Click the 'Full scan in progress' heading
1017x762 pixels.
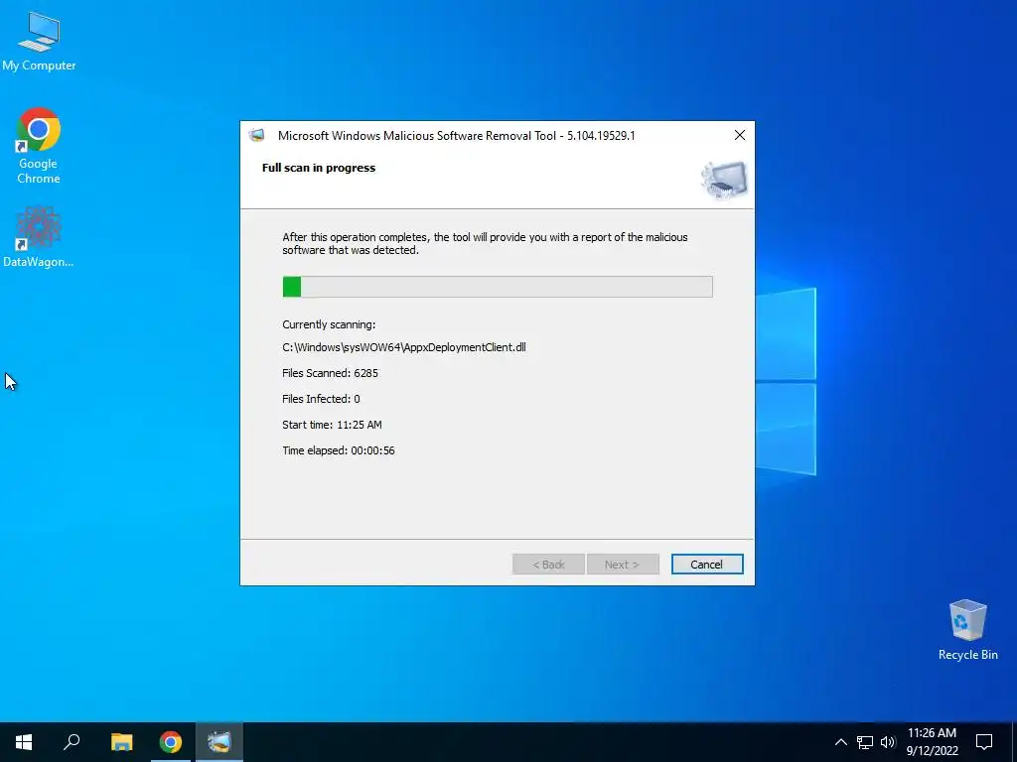pyautogui.click(x=319, y=168)
